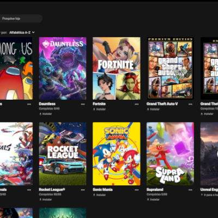
Task: Click Instalar under Dauntless
Action: tap(46, 114)
